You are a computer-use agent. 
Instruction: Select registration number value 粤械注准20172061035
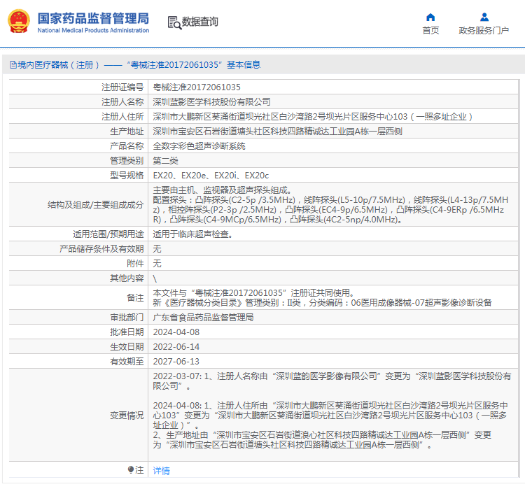click(x=197, y=87)
